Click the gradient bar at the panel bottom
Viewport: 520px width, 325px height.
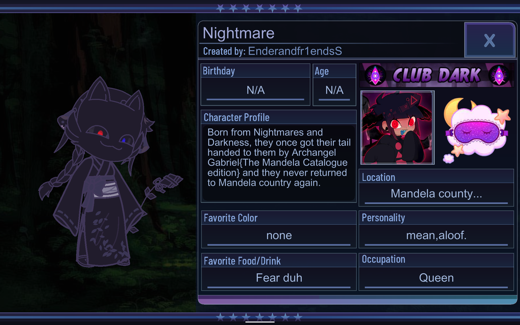click(x=357, y=300)
